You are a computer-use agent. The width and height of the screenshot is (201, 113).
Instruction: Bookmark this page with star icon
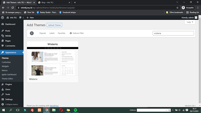177,8
